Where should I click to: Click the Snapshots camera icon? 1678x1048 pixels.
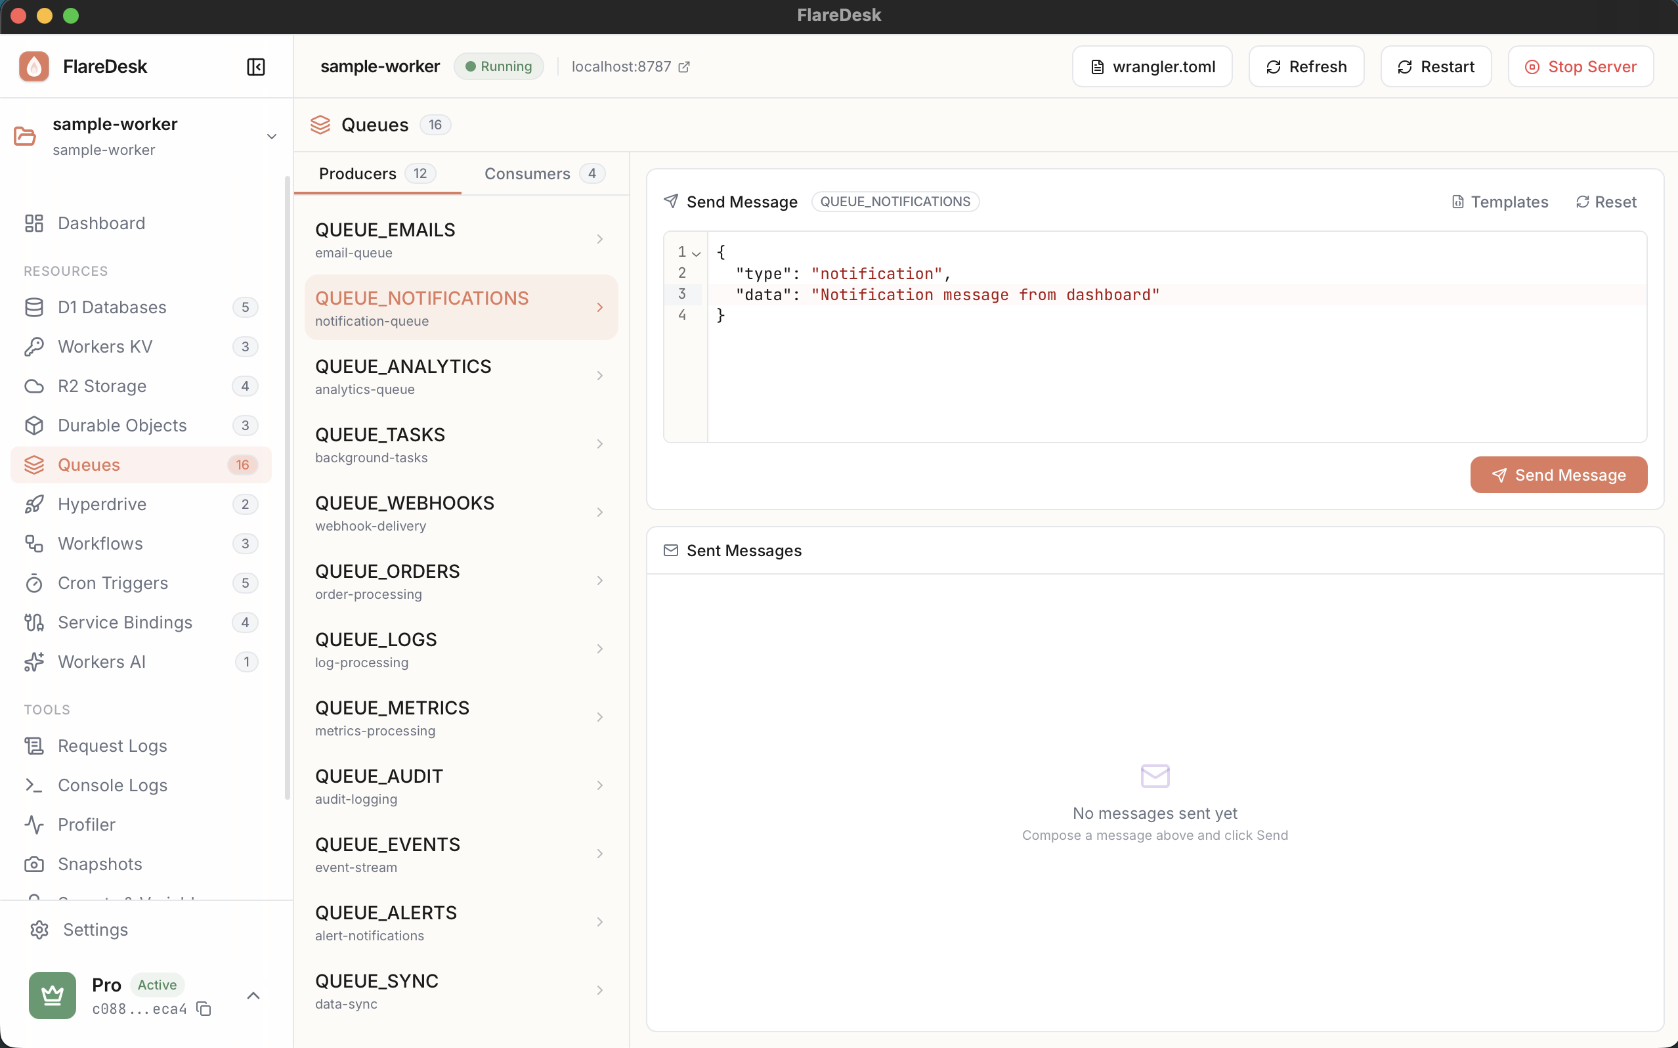[x=34, y=863]
